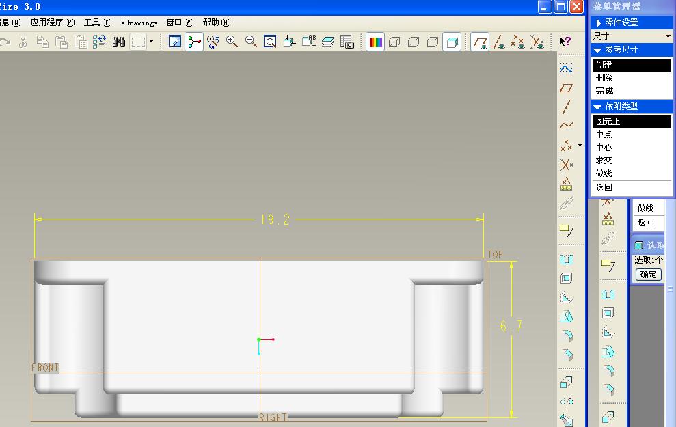Click the Round tool in the background window toolbar

[x=608, y=370]
